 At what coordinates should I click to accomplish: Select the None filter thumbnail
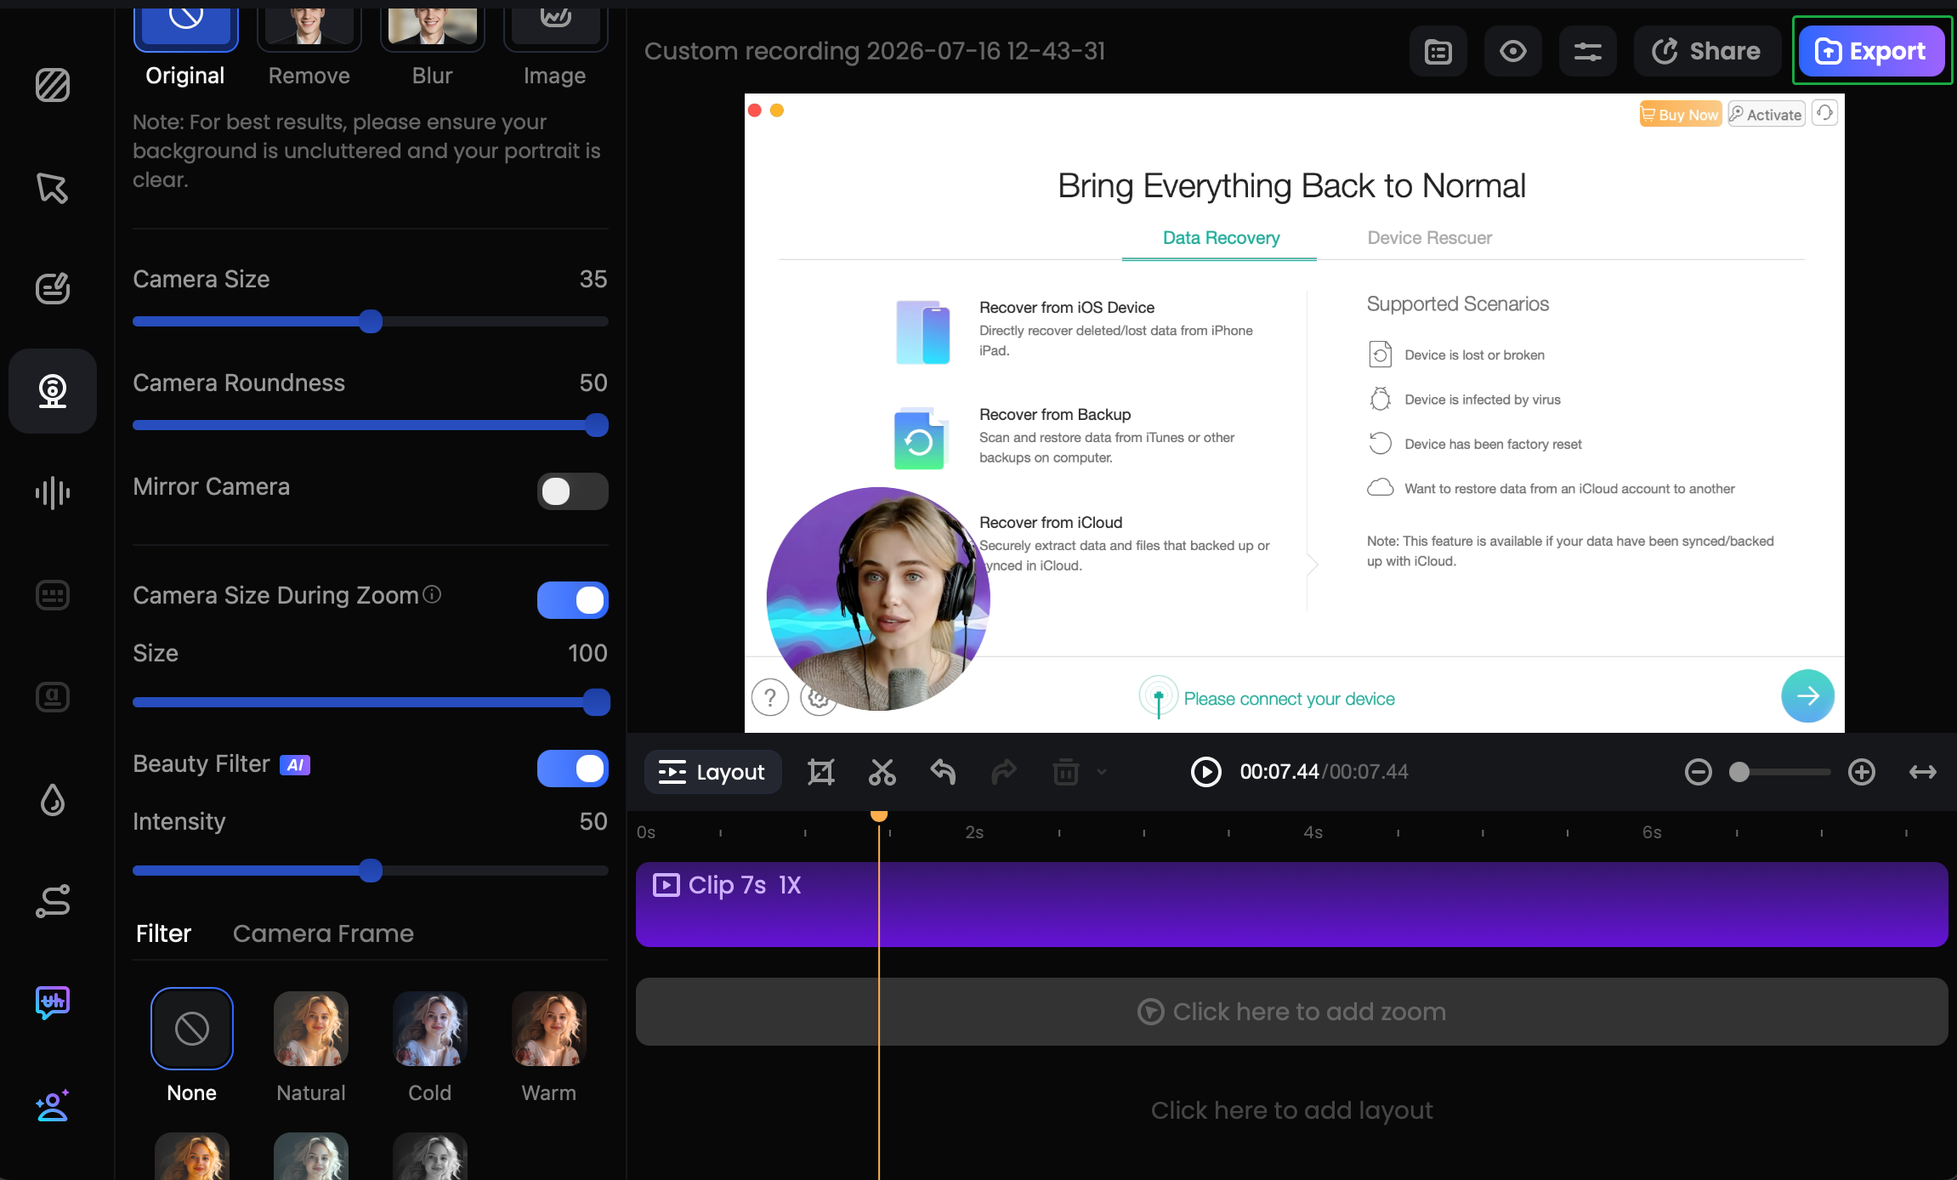192,1029
